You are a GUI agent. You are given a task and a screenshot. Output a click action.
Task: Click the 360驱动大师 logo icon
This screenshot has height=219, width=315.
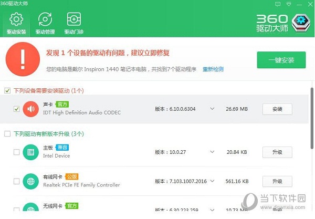301,23
